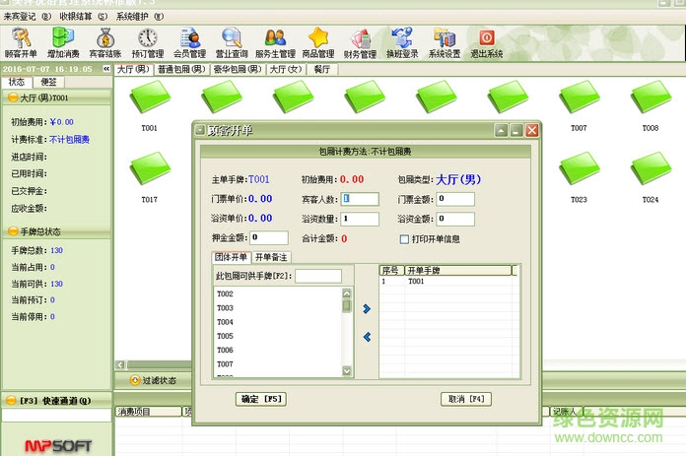686x456 pixels.
Task: Click 序号 column header
Action: 391,271
